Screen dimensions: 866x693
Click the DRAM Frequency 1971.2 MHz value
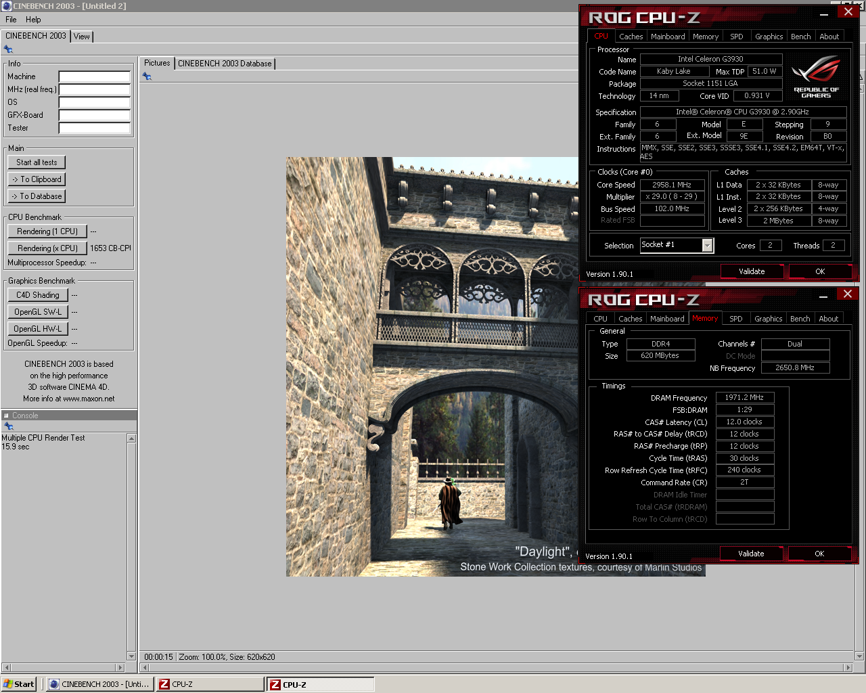click(x=744, y=398)
